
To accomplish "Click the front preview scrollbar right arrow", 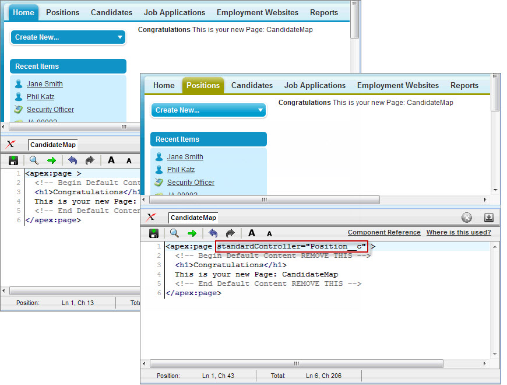I will pyautogui.click(x=485, y=200).
